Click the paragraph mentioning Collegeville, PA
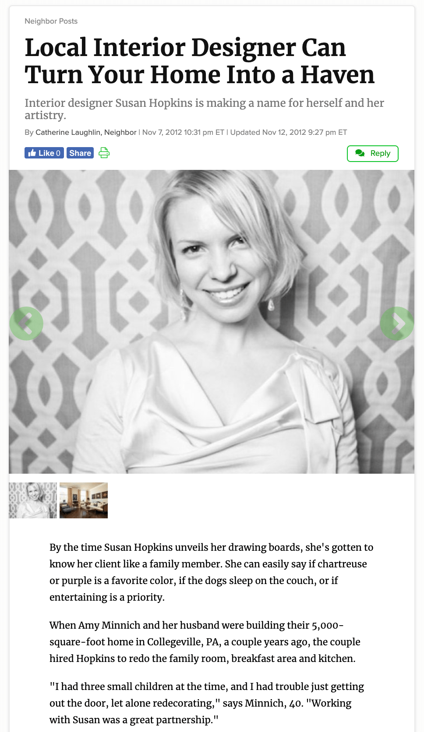 [x=205, y=642]
